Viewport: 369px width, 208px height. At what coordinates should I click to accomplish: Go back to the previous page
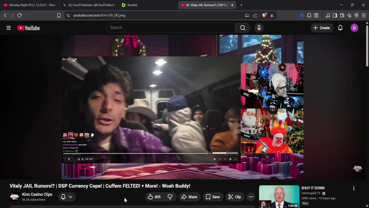tap(5, 15)
